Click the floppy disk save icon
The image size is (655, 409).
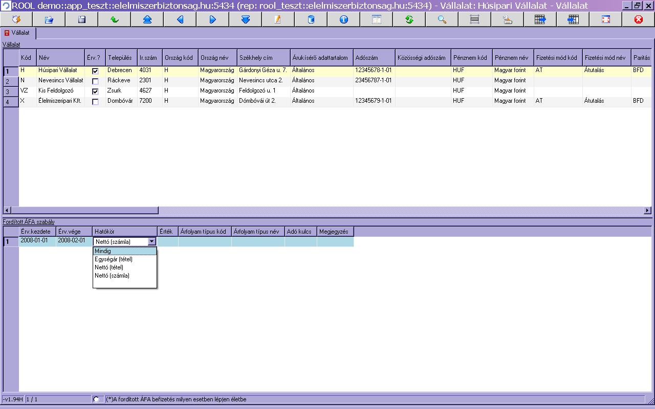pos(81,19)
